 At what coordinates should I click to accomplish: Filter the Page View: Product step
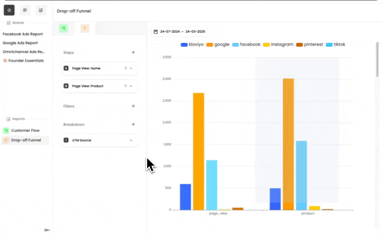[126, 86]
